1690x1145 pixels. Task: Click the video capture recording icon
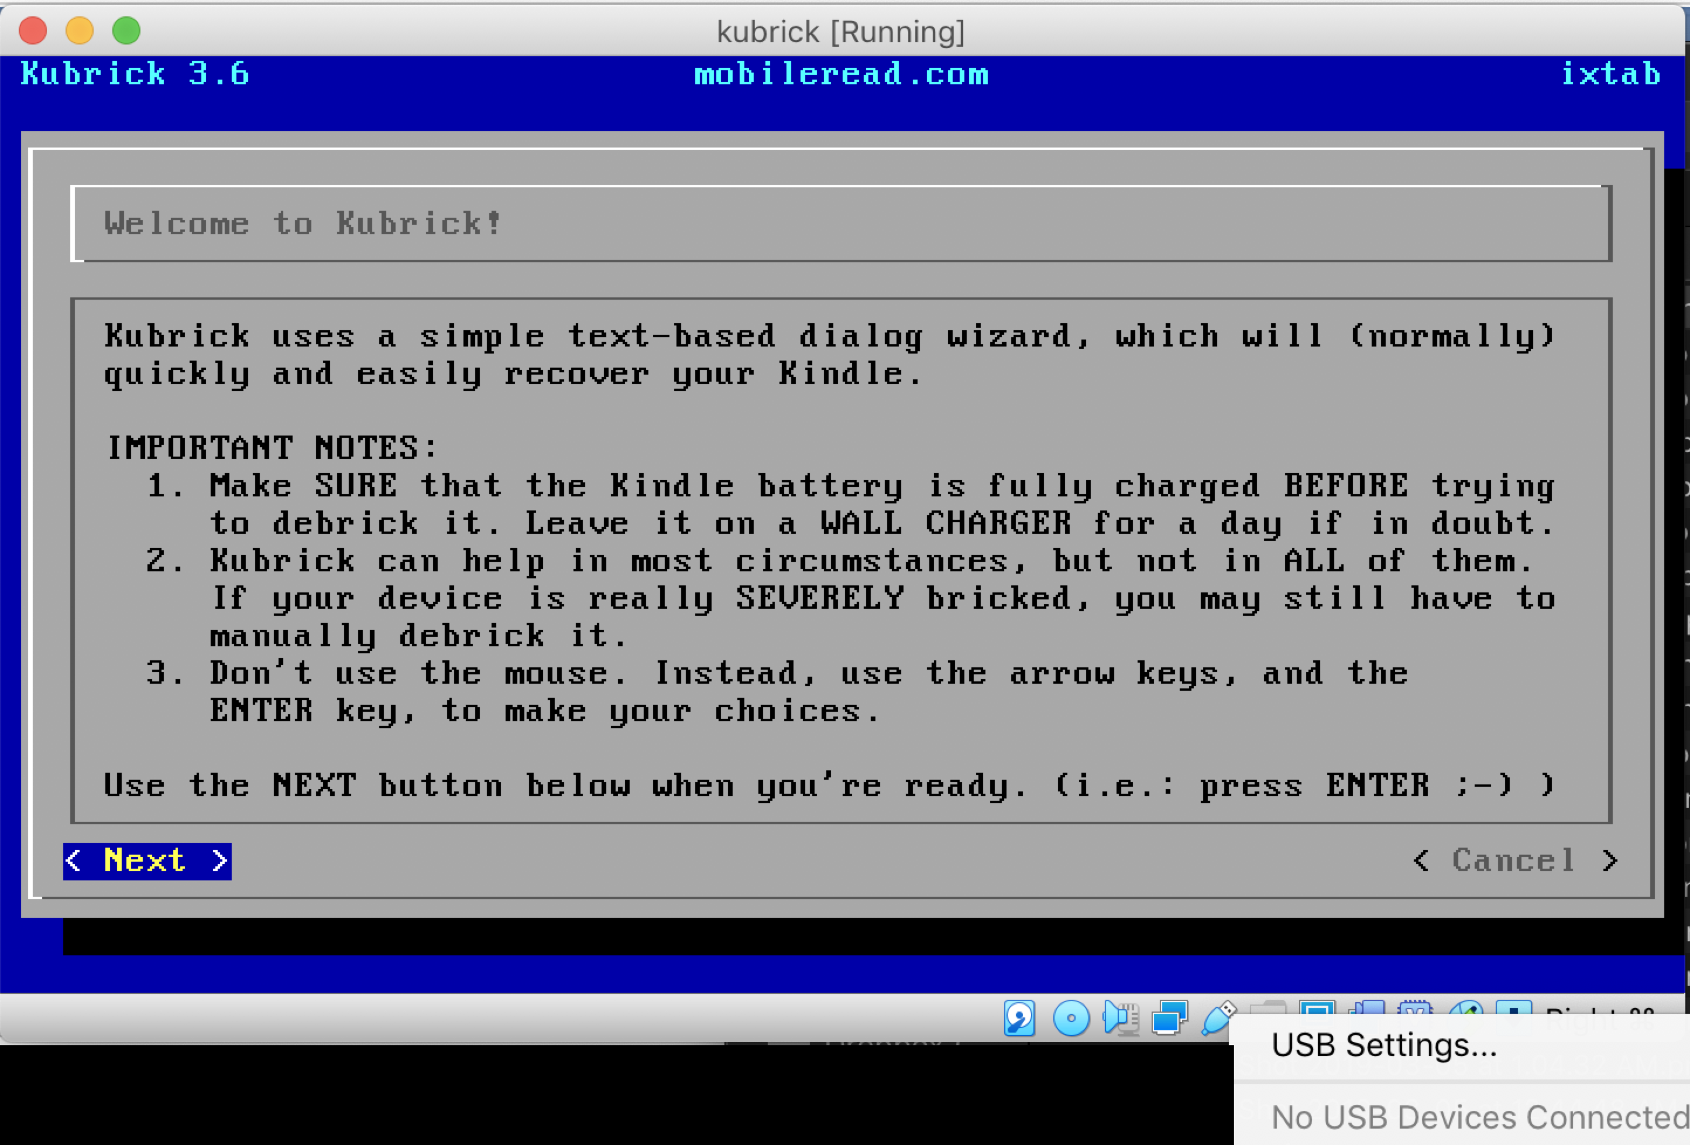(1366, 1007)
